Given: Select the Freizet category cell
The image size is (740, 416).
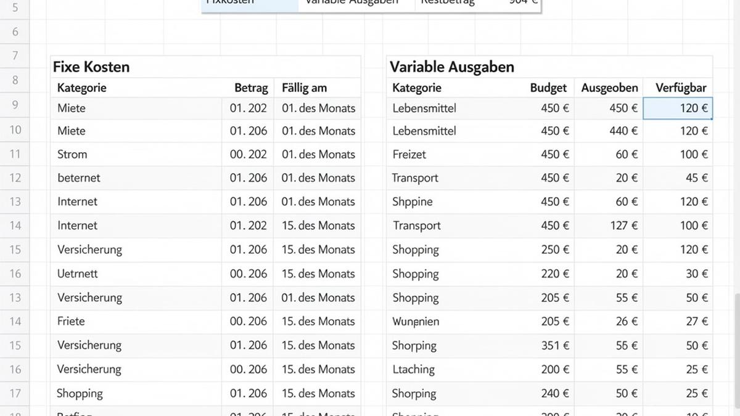Looking at the screenshot, I should [410, 154].
